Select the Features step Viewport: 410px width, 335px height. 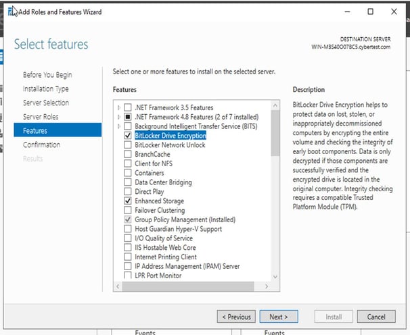click(x=58, y=130)
